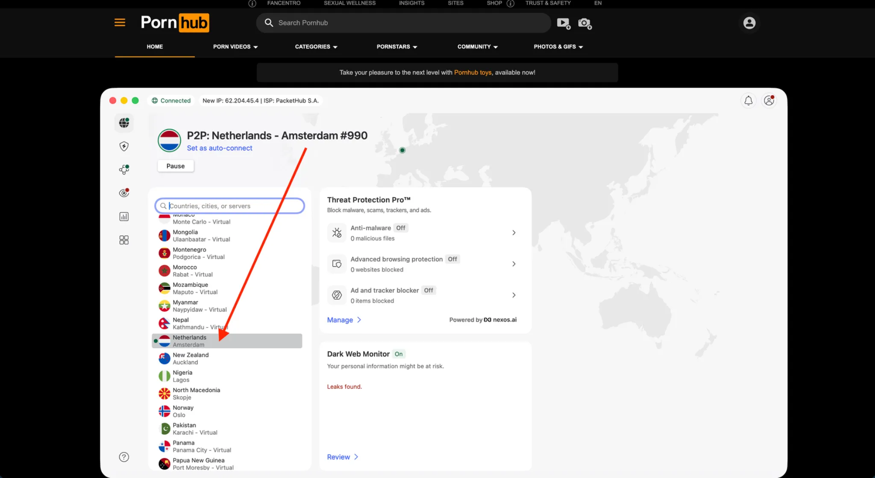
Task: Open the help question mark icon
Action: point(123,457)
